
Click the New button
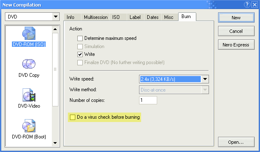236,18
